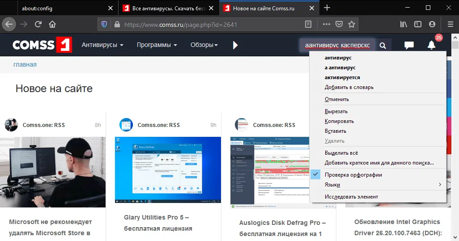This screenshot has height=241, width=459.
Task: Click the главная breadcrumb link
Action: click(25, 65)
